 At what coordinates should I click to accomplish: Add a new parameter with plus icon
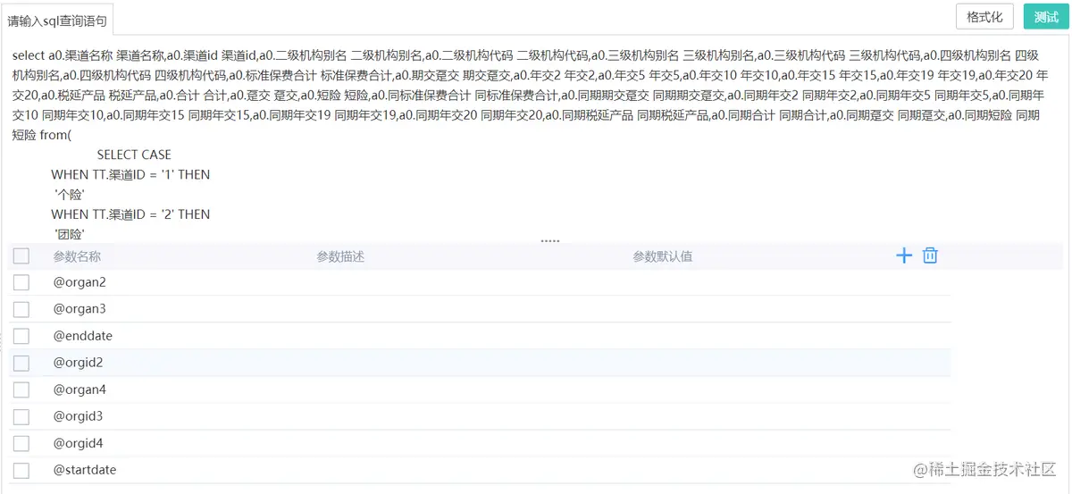click(x=904, y=255)
